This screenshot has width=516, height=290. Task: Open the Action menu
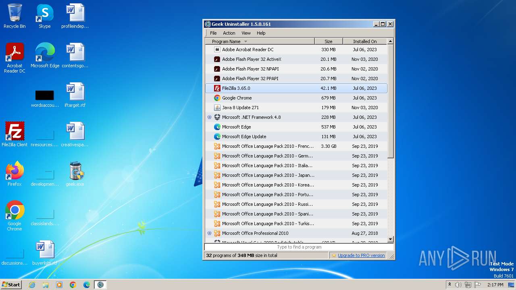[229, 33]
